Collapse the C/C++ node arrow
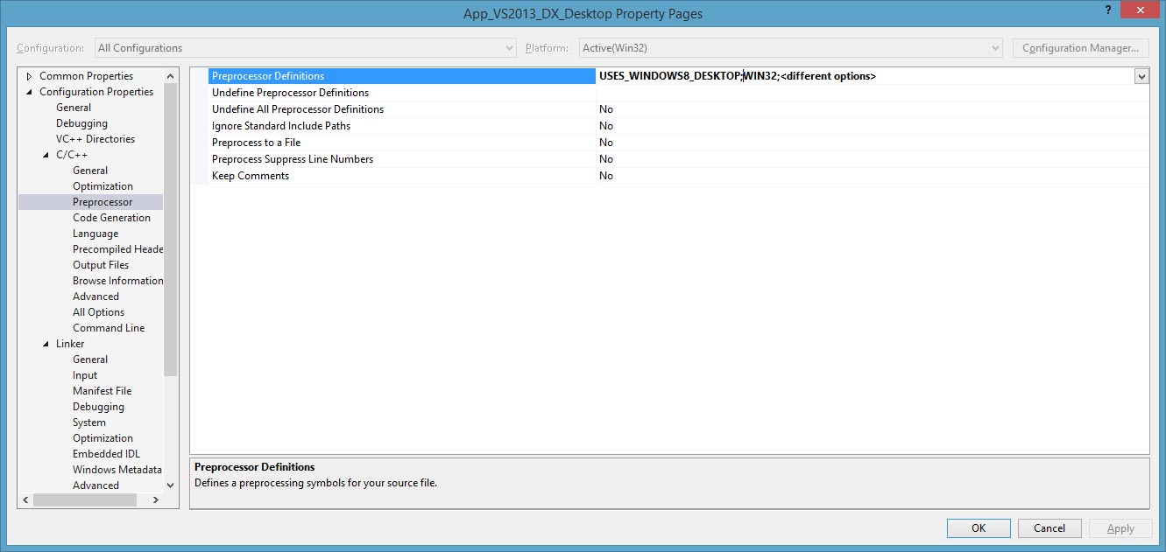1166x552 pixels. 46,155
